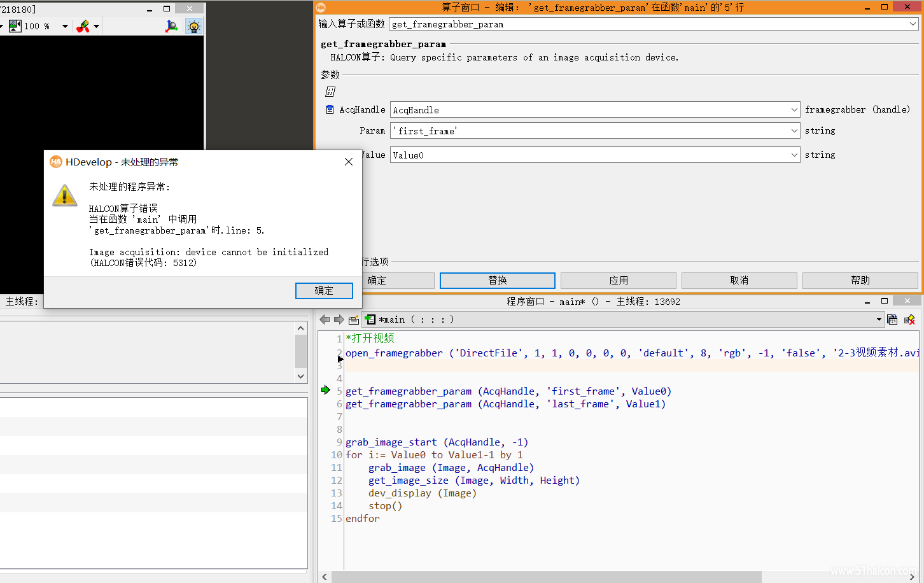Click 确定 in the unhandled exception dialog
Screen dimensions: 924x583
[x=324, y=291]
